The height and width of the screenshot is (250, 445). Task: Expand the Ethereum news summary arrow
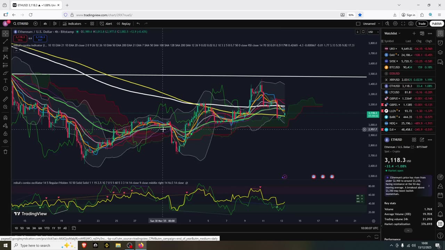[x=429, y=186]
